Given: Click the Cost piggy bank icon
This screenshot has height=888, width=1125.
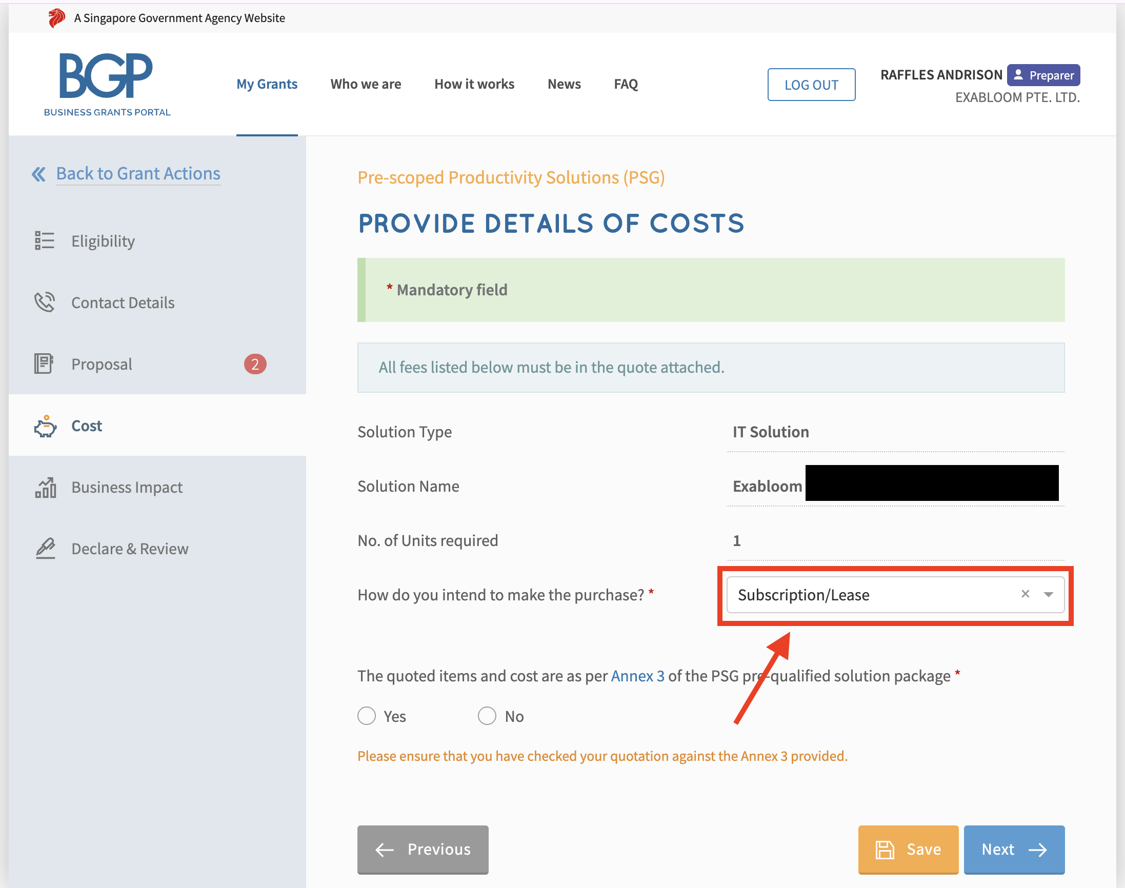Looking at the screenshot, I should tap(45, 426).
